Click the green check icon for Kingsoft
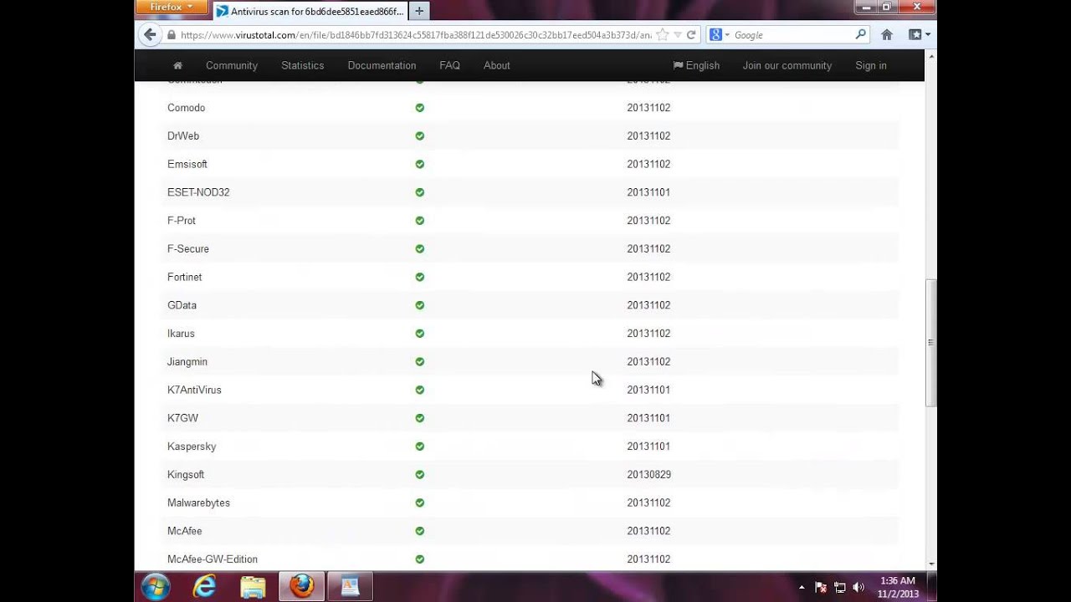 (x=420, y=474)
